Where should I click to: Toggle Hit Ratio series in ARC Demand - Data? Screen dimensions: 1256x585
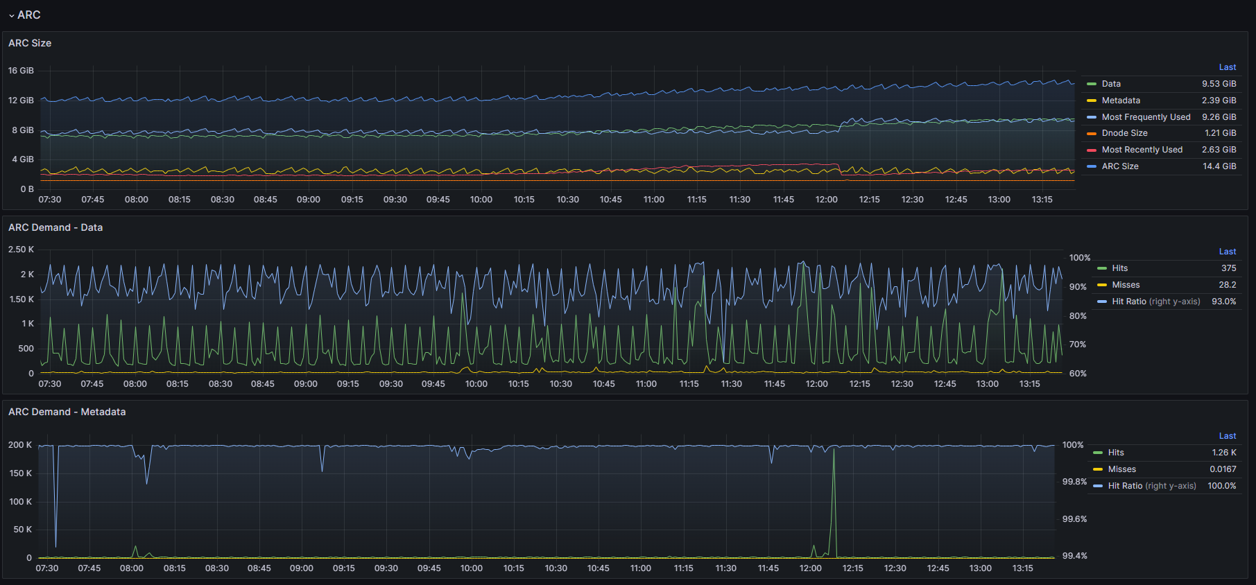pyautogui.click(x=1156, y=302)
